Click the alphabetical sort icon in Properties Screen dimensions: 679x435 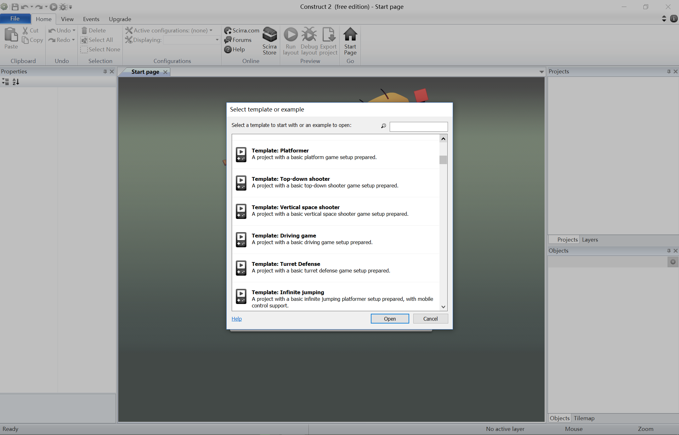[16, 82]
